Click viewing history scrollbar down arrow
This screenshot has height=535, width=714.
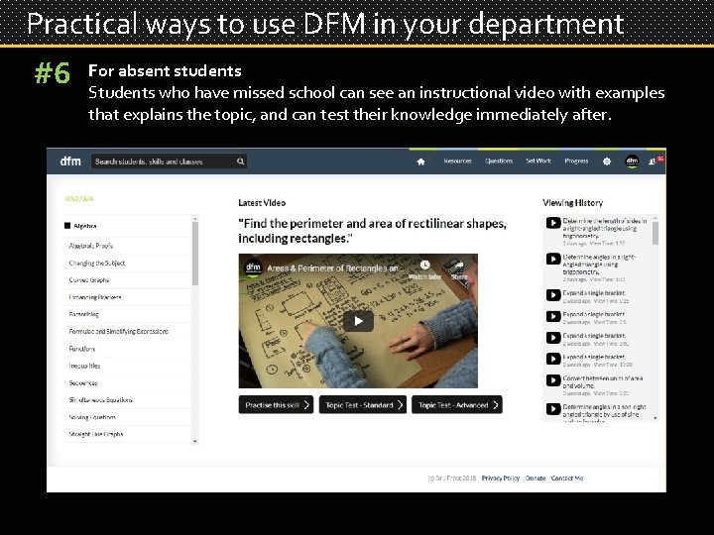(x=655, y=418)
